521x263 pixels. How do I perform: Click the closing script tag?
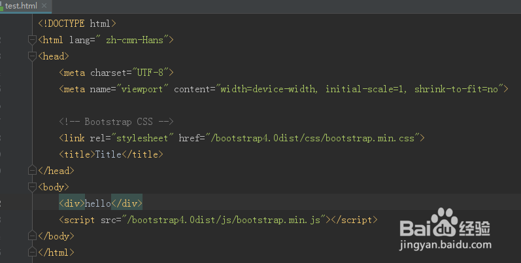pos(354,220)
